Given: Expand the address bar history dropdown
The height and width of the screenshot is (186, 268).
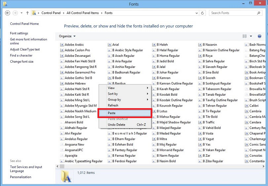Looking at the screenshot, I should pyautogui.click(x=197, y=13).
